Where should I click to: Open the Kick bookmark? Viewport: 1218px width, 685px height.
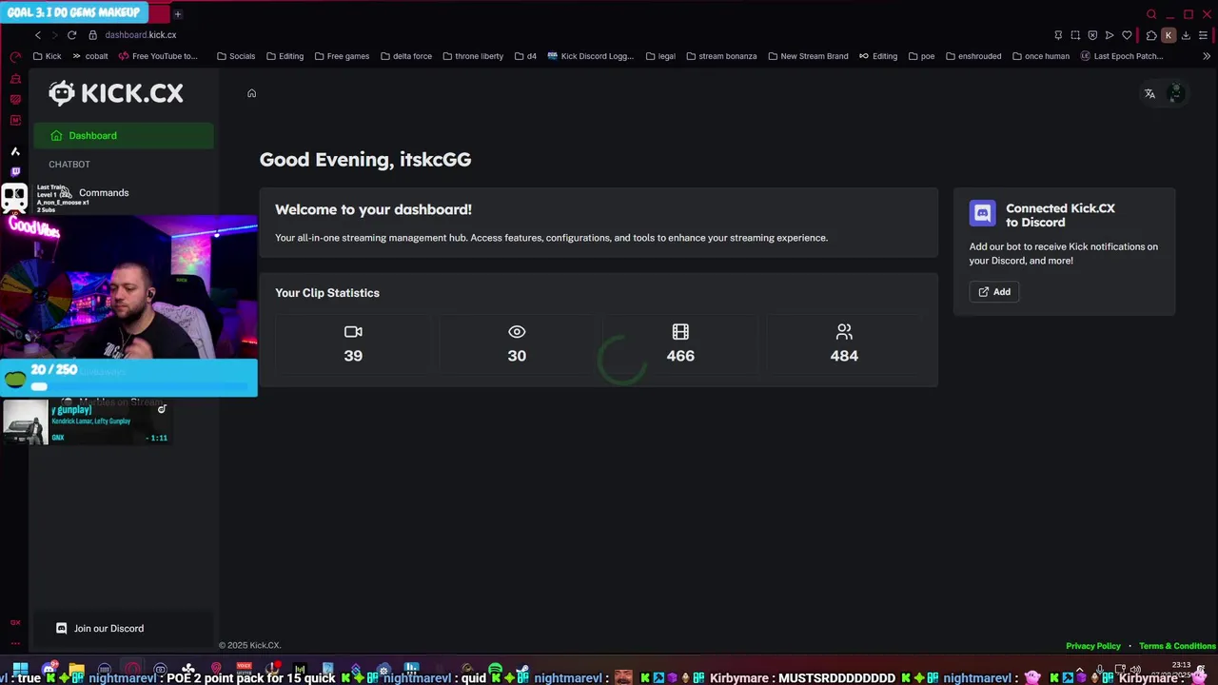pos(47,56)
